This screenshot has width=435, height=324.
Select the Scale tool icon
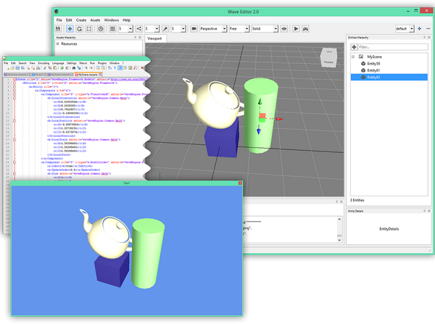coord(88,28)
